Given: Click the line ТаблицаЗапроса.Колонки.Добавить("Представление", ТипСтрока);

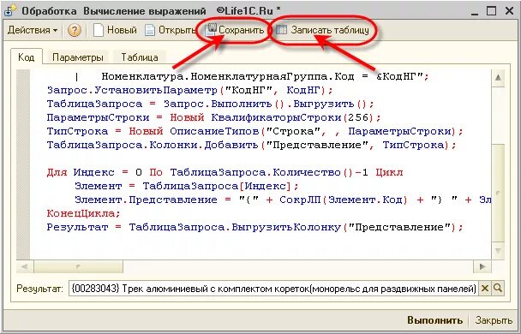Looking at the screenshot, I should [252, 145].
